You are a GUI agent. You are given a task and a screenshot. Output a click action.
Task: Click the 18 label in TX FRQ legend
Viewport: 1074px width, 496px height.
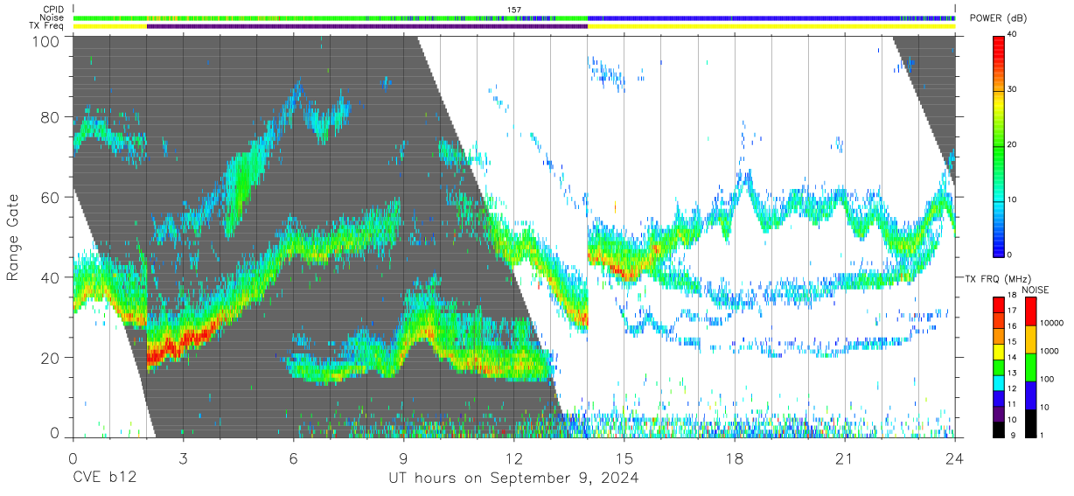click(1012, 296)
